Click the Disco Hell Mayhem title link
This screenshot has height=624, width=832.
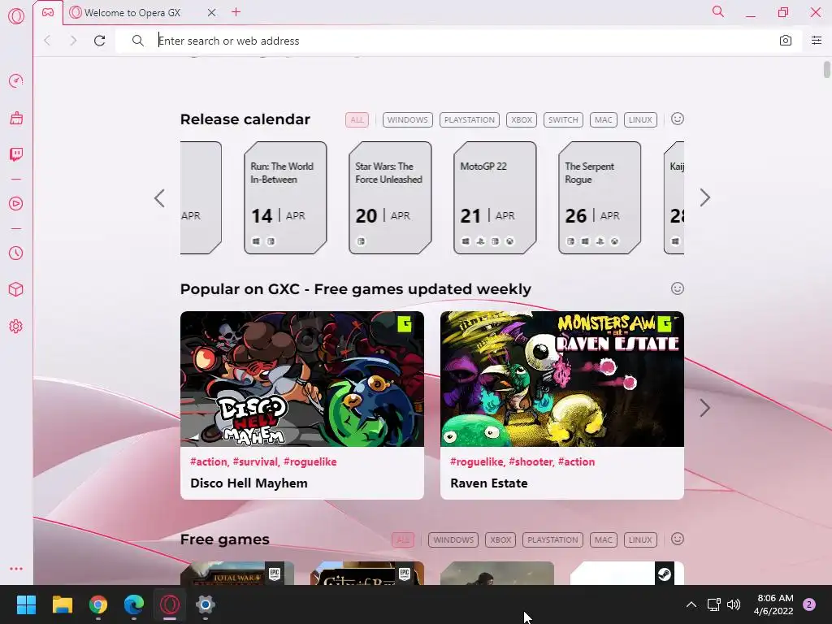click(x=249, y=483)
